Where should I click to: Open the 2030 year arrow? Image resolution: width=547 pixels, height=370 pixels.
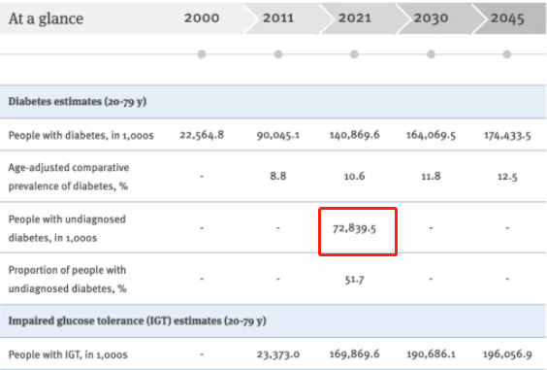pos(432,18)
